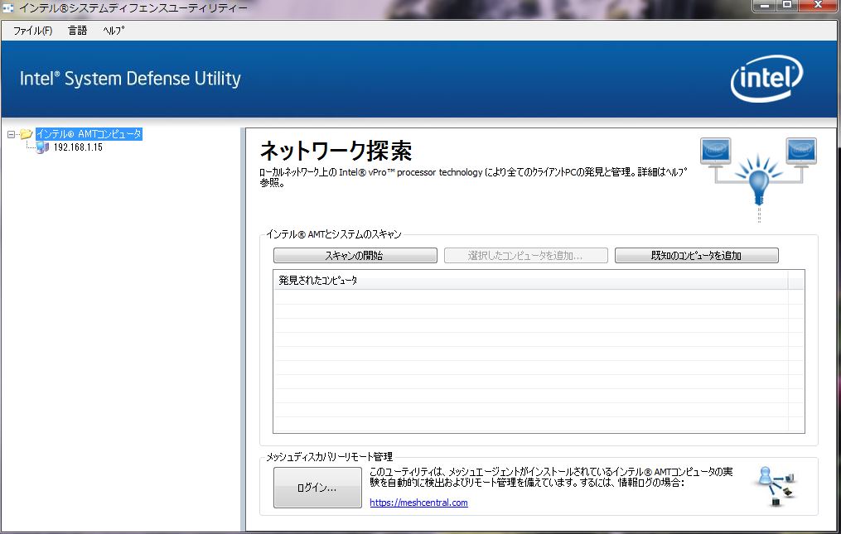Select the 192.168.1.15 tree entry
The width and height of the screenshot is (841, 534).
click(78, 147)
